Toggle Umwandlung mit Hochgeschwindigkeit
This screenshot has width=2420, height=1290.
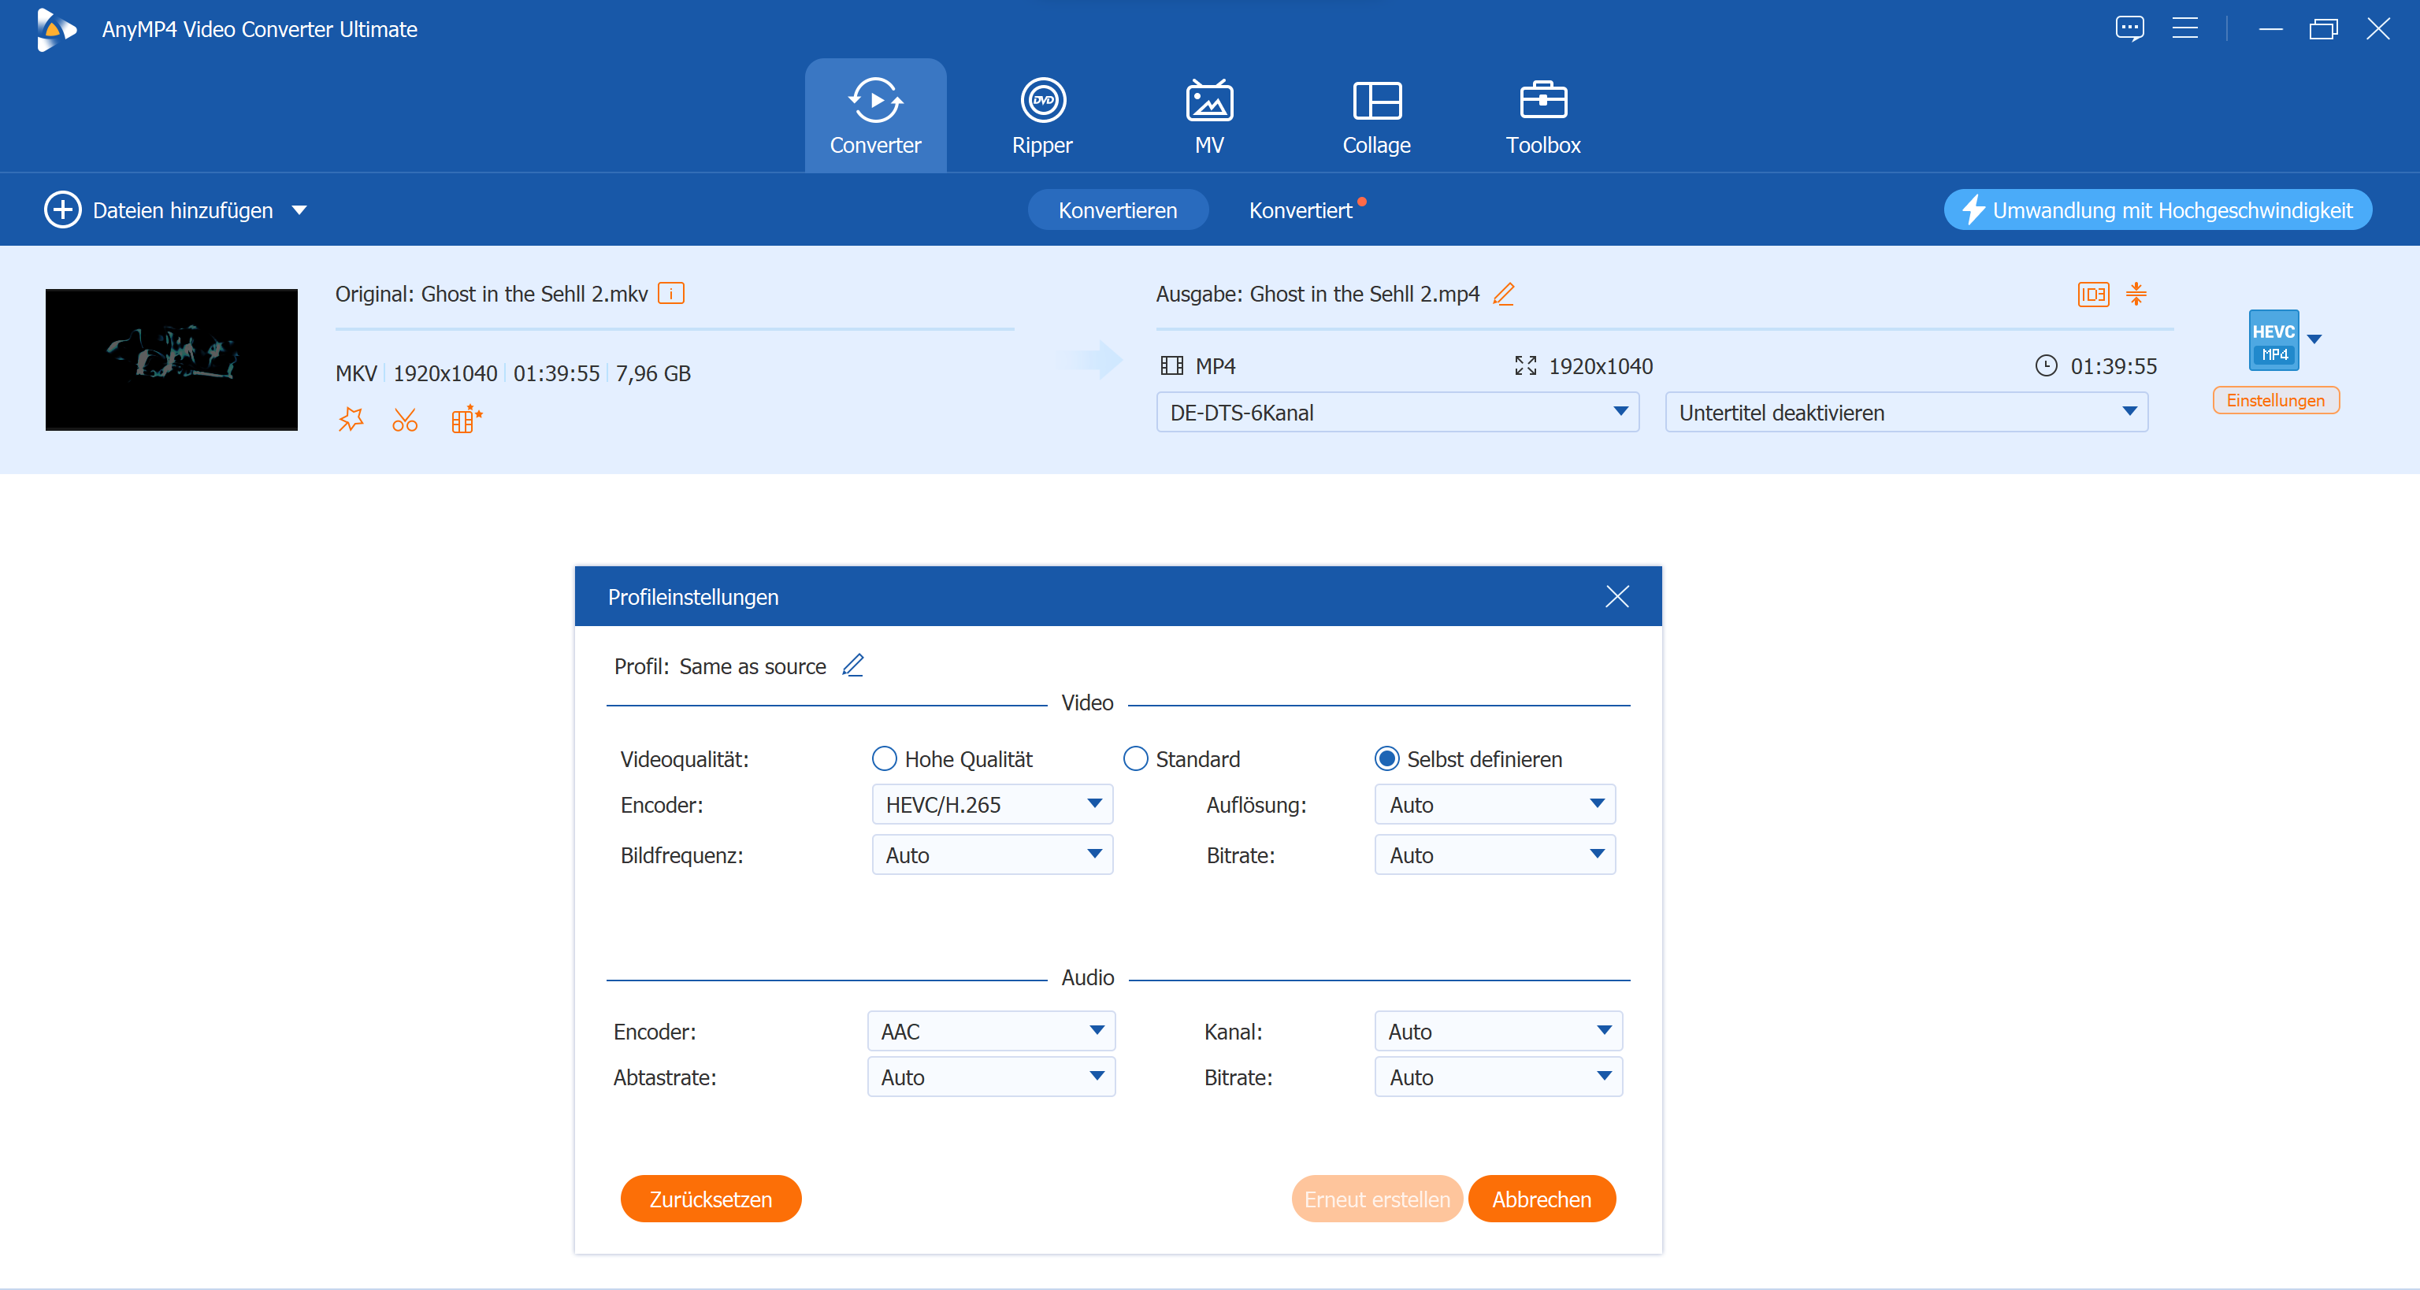coord(2157,210)
